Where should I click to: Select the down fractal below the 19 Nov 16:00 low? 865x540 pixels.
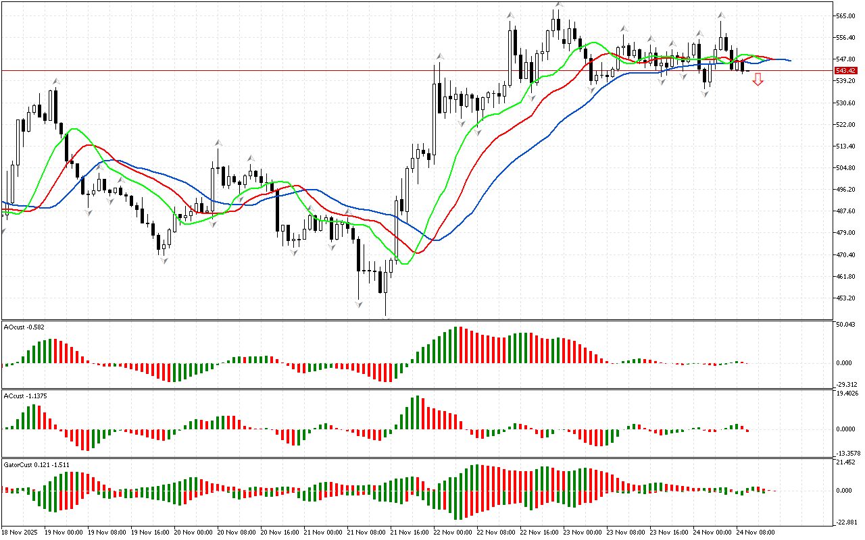(164, 259)
